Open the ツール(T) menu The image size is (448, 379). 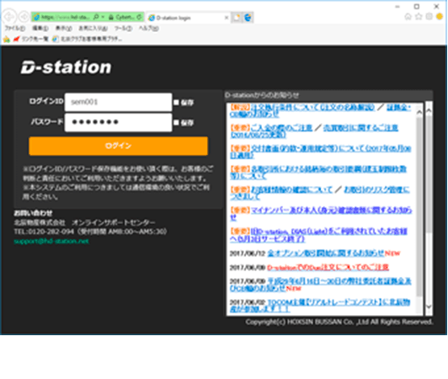pyautogui.click(x=123, y=28)
